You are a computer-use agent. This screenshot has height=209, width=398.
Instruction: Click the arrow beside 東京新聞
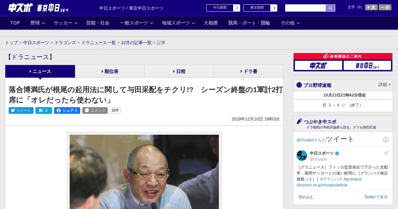(274, 8)
